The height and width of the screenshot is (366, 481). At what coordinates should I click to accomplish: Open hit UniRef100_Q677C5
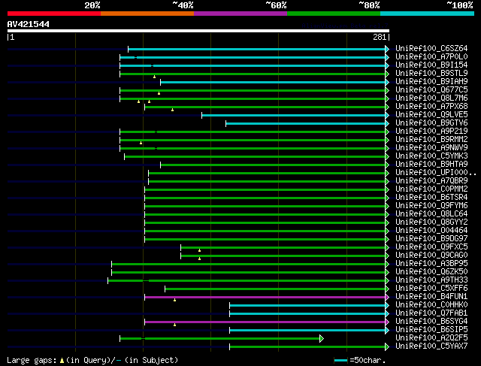click(431, 89)
